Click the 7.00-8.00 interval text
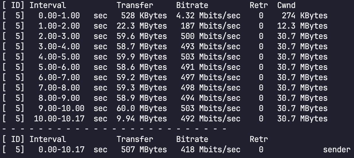 tap(59, 88)
